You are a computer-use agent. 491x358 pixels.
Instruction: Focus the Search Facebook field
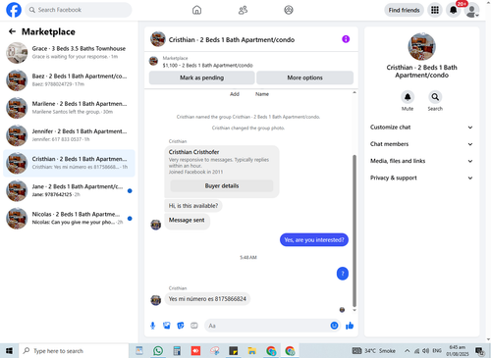pyautogui.click(x=79, y=10)
